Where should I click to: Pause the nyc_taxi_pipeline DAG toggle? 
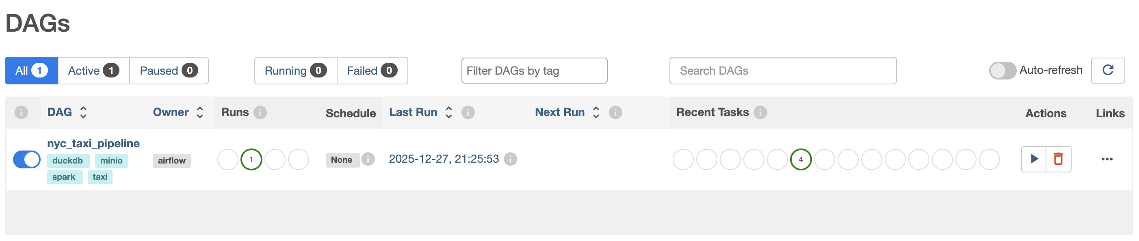click(x=26, y=159)
